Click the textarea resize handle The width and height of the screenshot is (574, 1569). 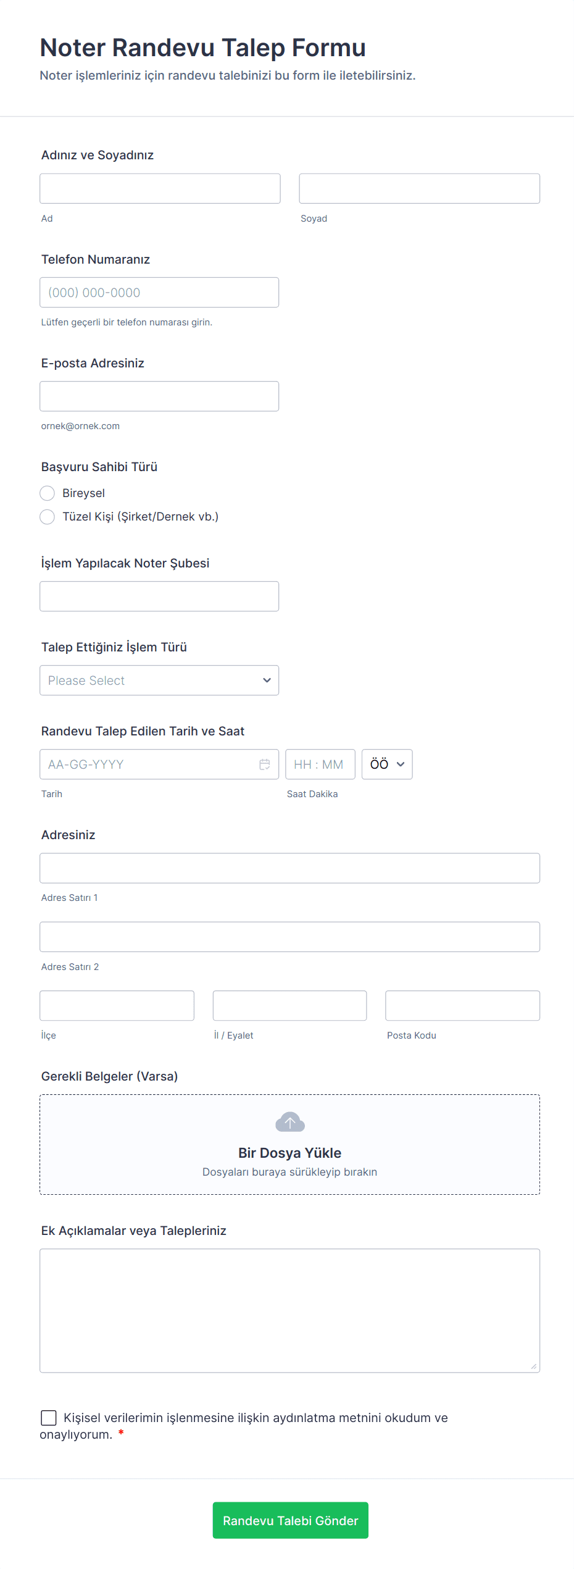533,1366
